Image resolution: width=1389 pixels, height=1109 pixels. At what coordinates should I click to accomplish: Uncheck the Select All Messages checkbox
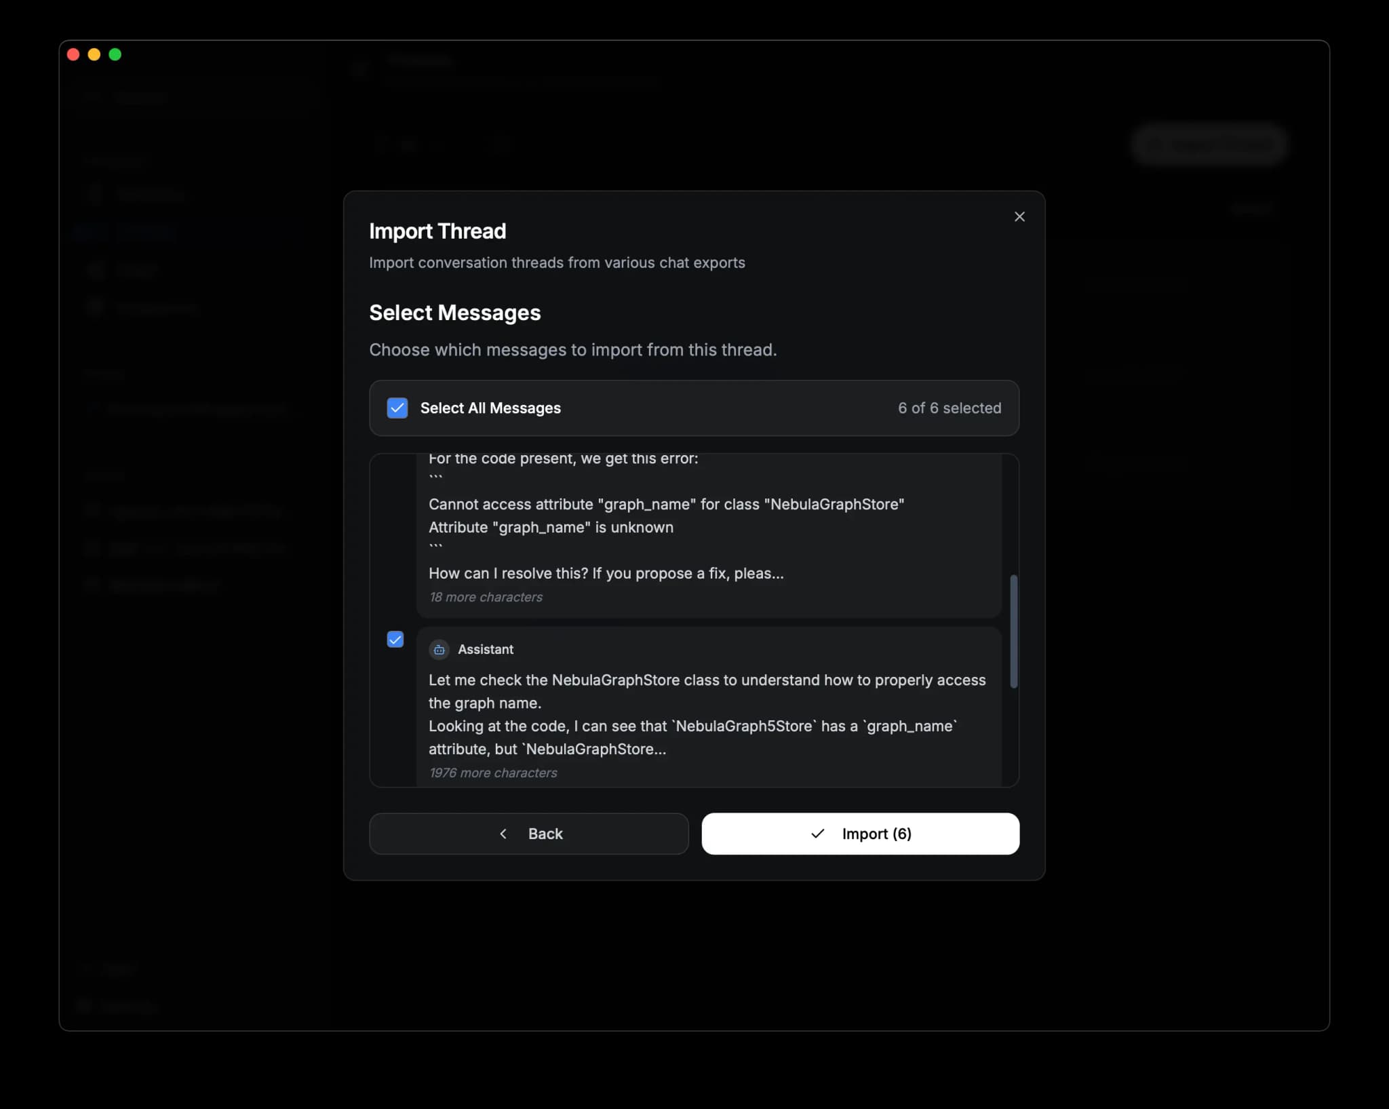(x=397, y=408)
